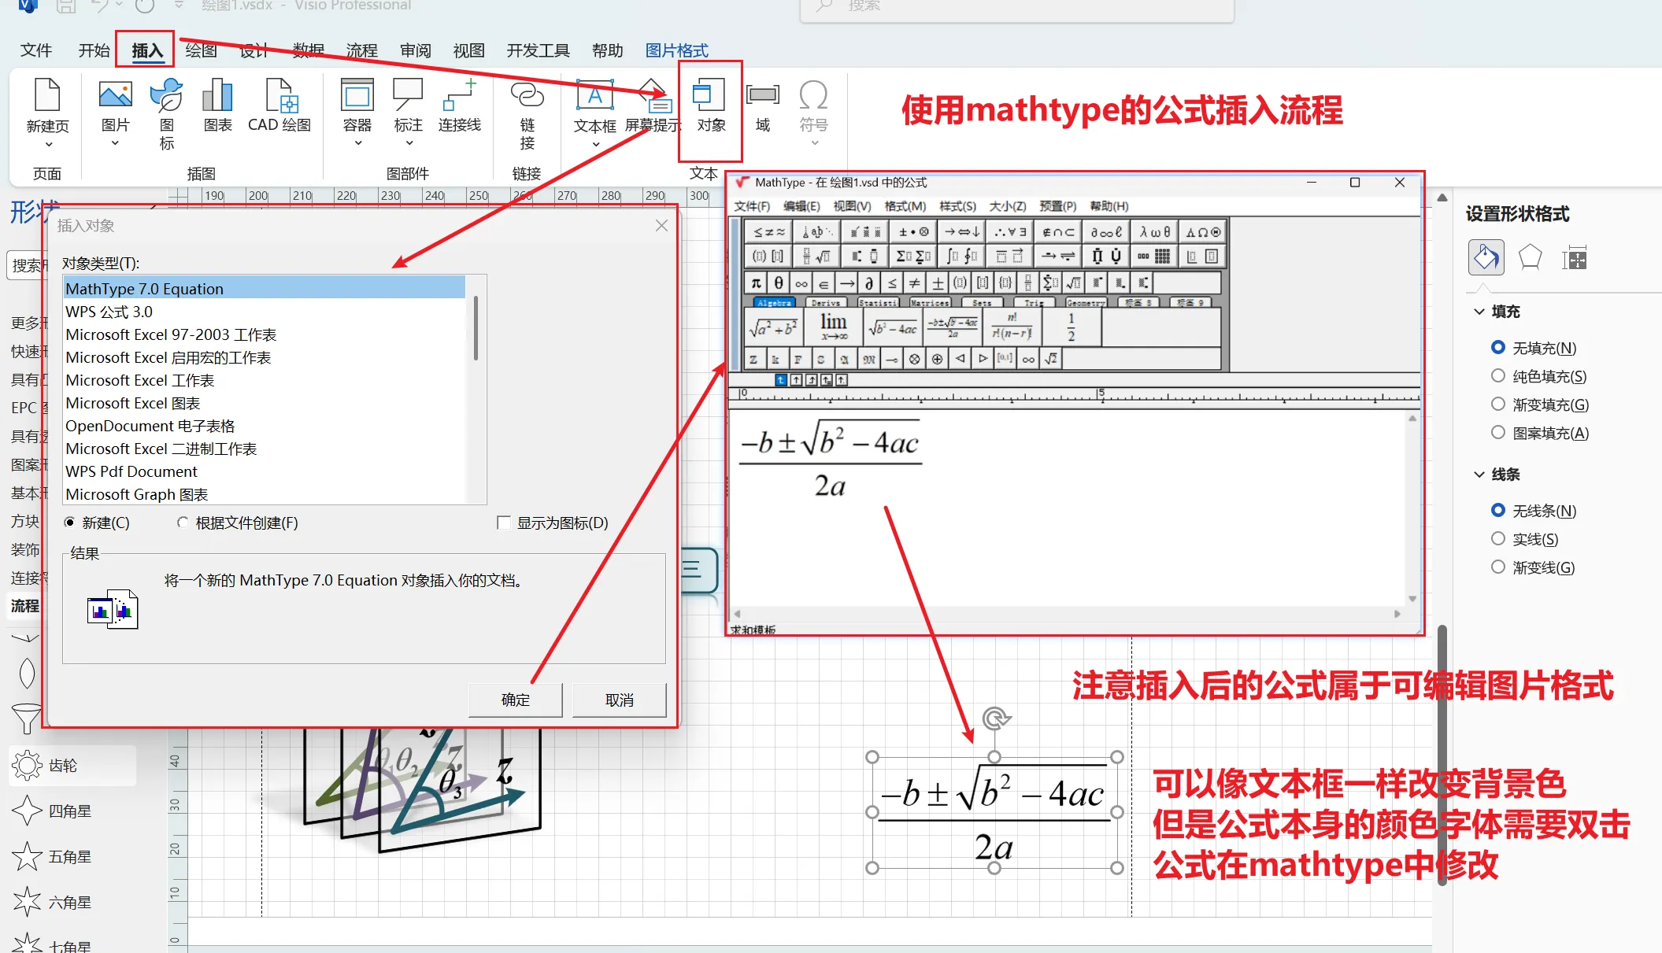Click the MathType Algebra tab

click(x=775, y=302)
